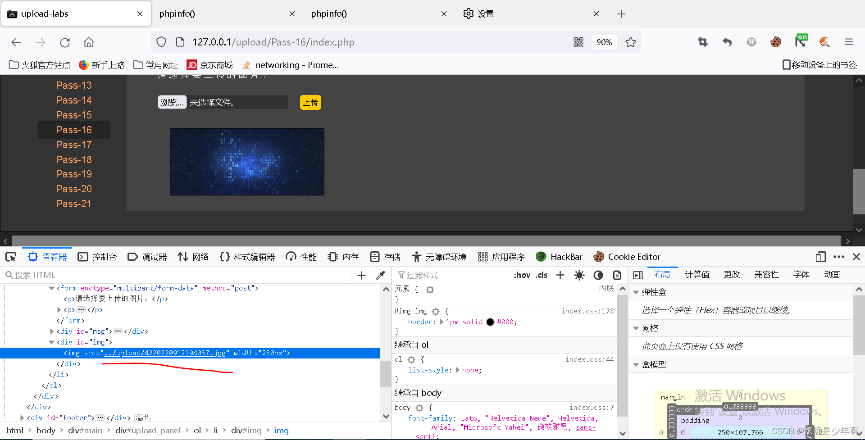Select div#upload_panel in the breadcrumb
This screenshot has height=440, width=865.
148,431
